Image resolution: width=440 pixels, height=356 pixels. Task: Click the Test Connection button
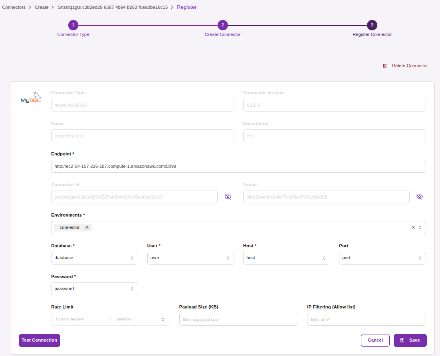[39, 340]
